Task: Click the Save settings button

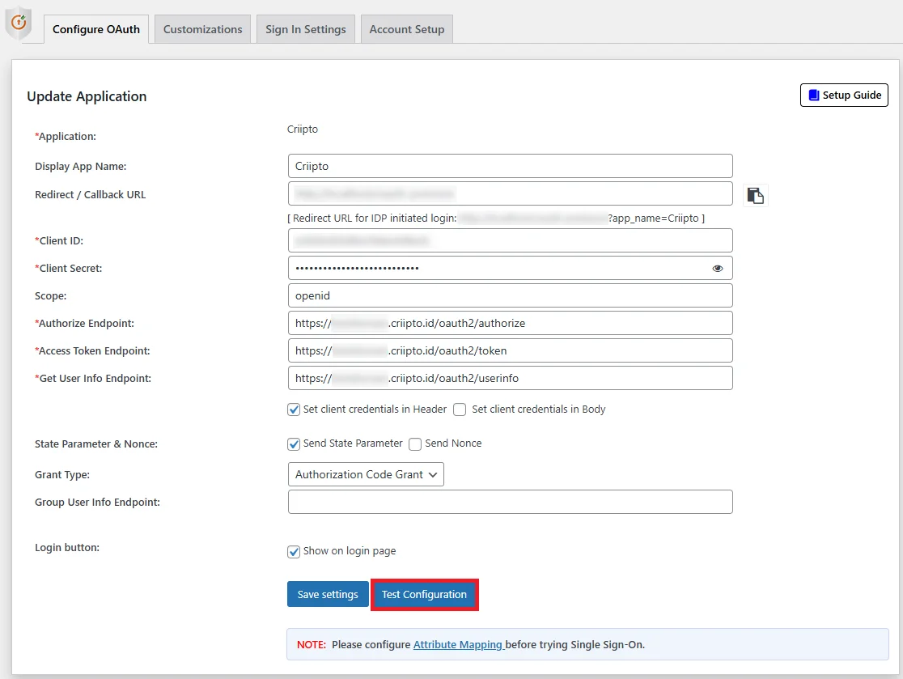Action: [x=328, y=594]
